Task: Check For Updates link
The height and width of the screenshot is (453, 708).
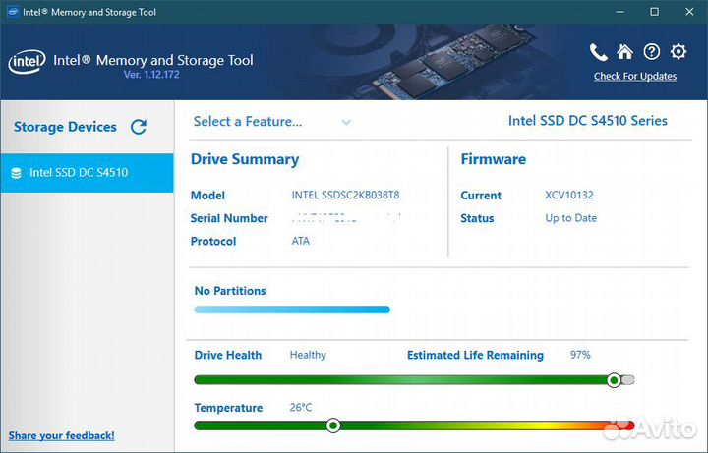Action: (x=635, y=77)
